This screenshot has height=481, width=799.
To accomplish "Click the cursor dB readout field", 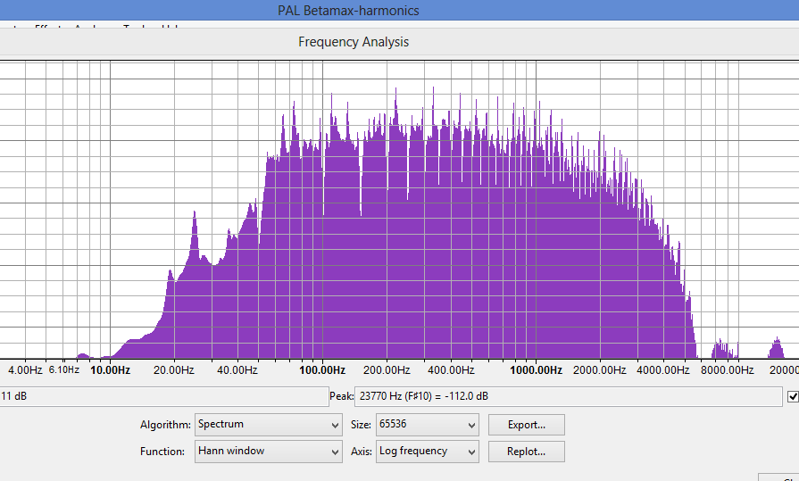I will (164, 396).
